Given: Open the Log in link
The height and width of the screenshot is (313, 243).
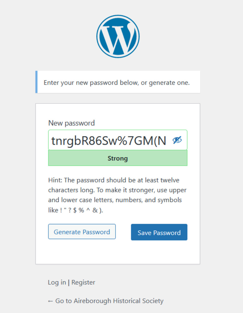Looking at the screenshot, I should click(x=57, y=282).
